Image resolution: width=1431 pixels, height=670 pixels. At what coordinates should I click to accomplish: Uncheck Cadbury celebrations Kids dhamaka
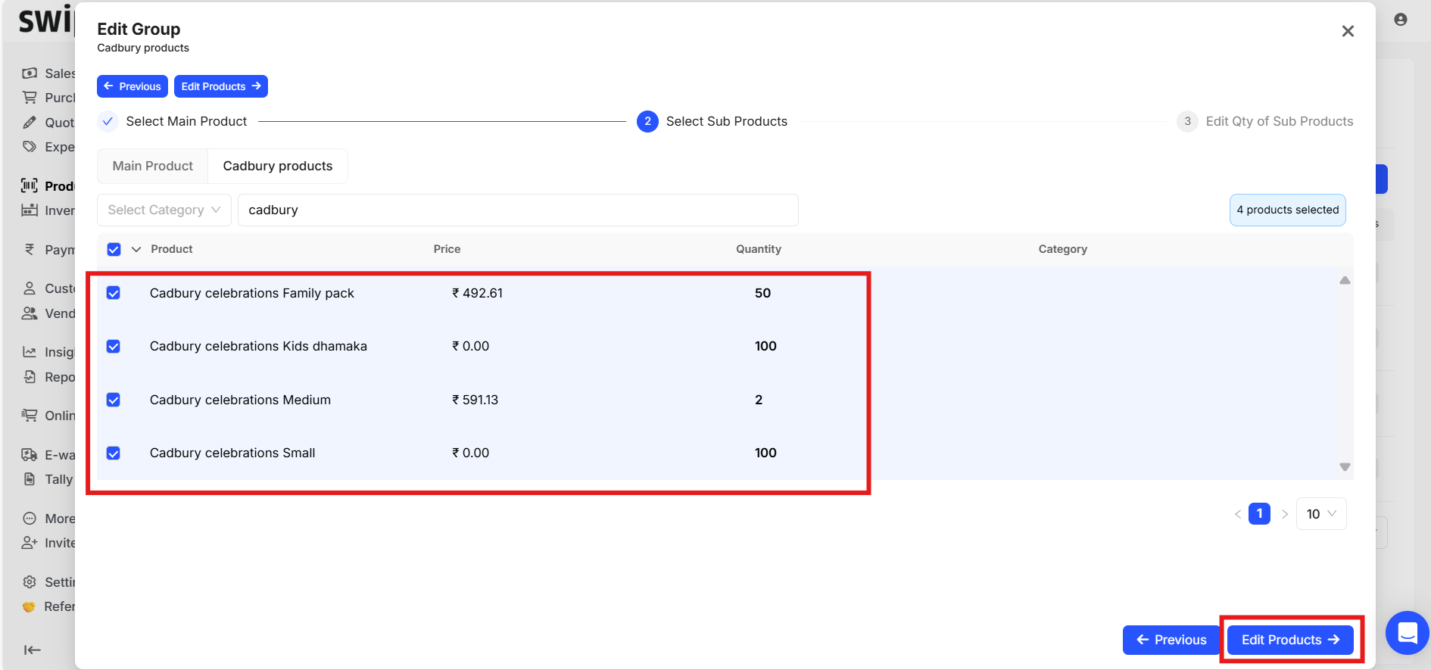(114, 346)
